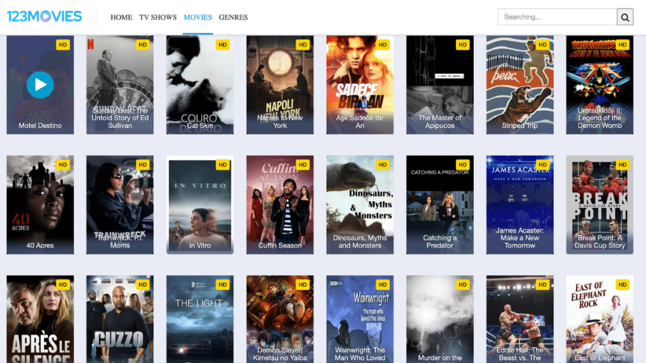Image resolution: width=646 pixels, height=363 pixels.
Task: Open the TV SHOWS menu item
Action: coord(158,17)
